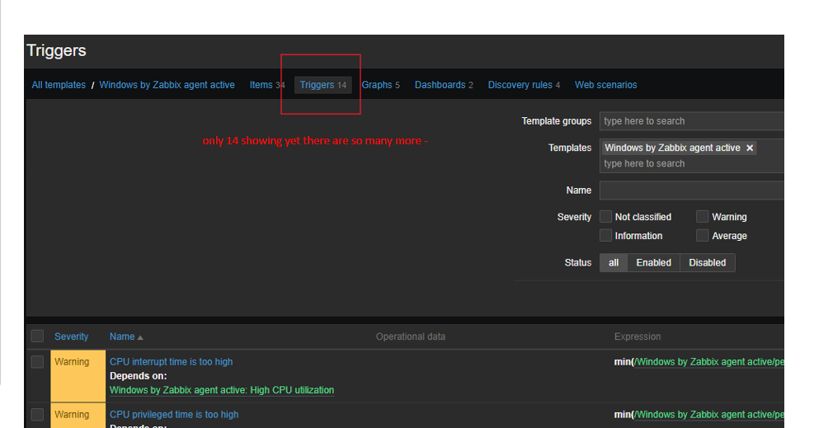Switch to the Discovery rules tab
Viewport: 814px width, 428px height.
(x=524, y=85)
